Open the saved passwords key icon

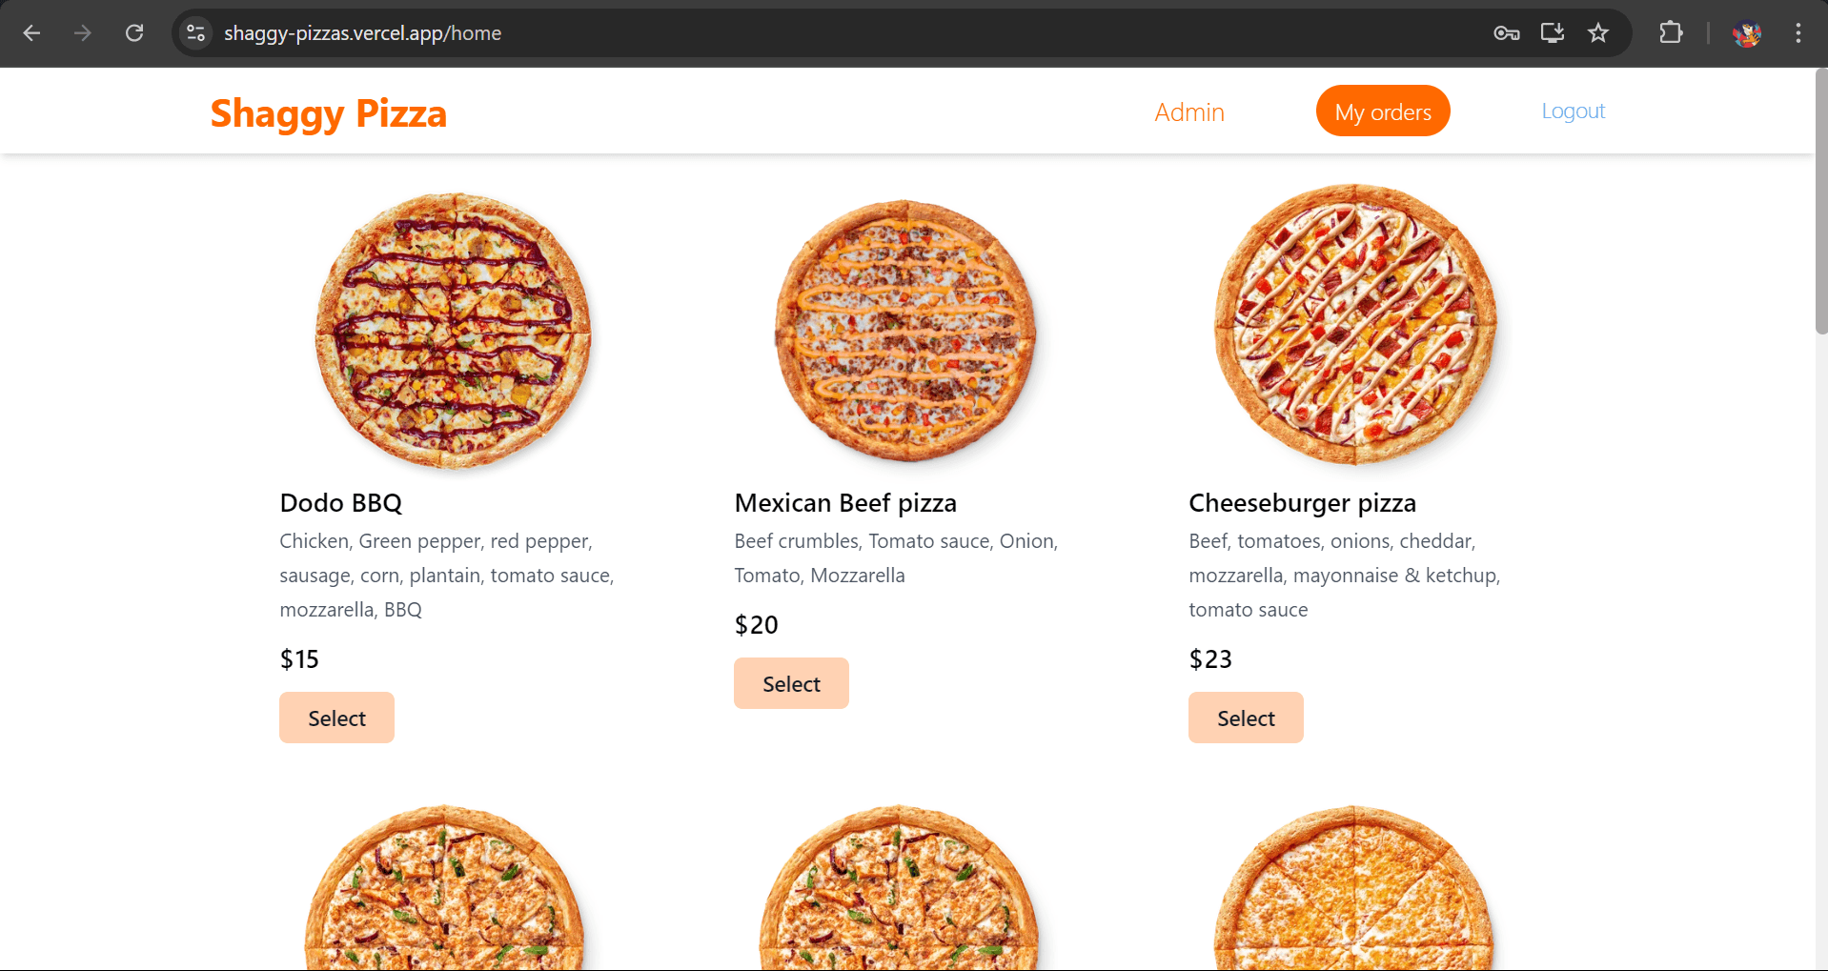(1506, 33)
